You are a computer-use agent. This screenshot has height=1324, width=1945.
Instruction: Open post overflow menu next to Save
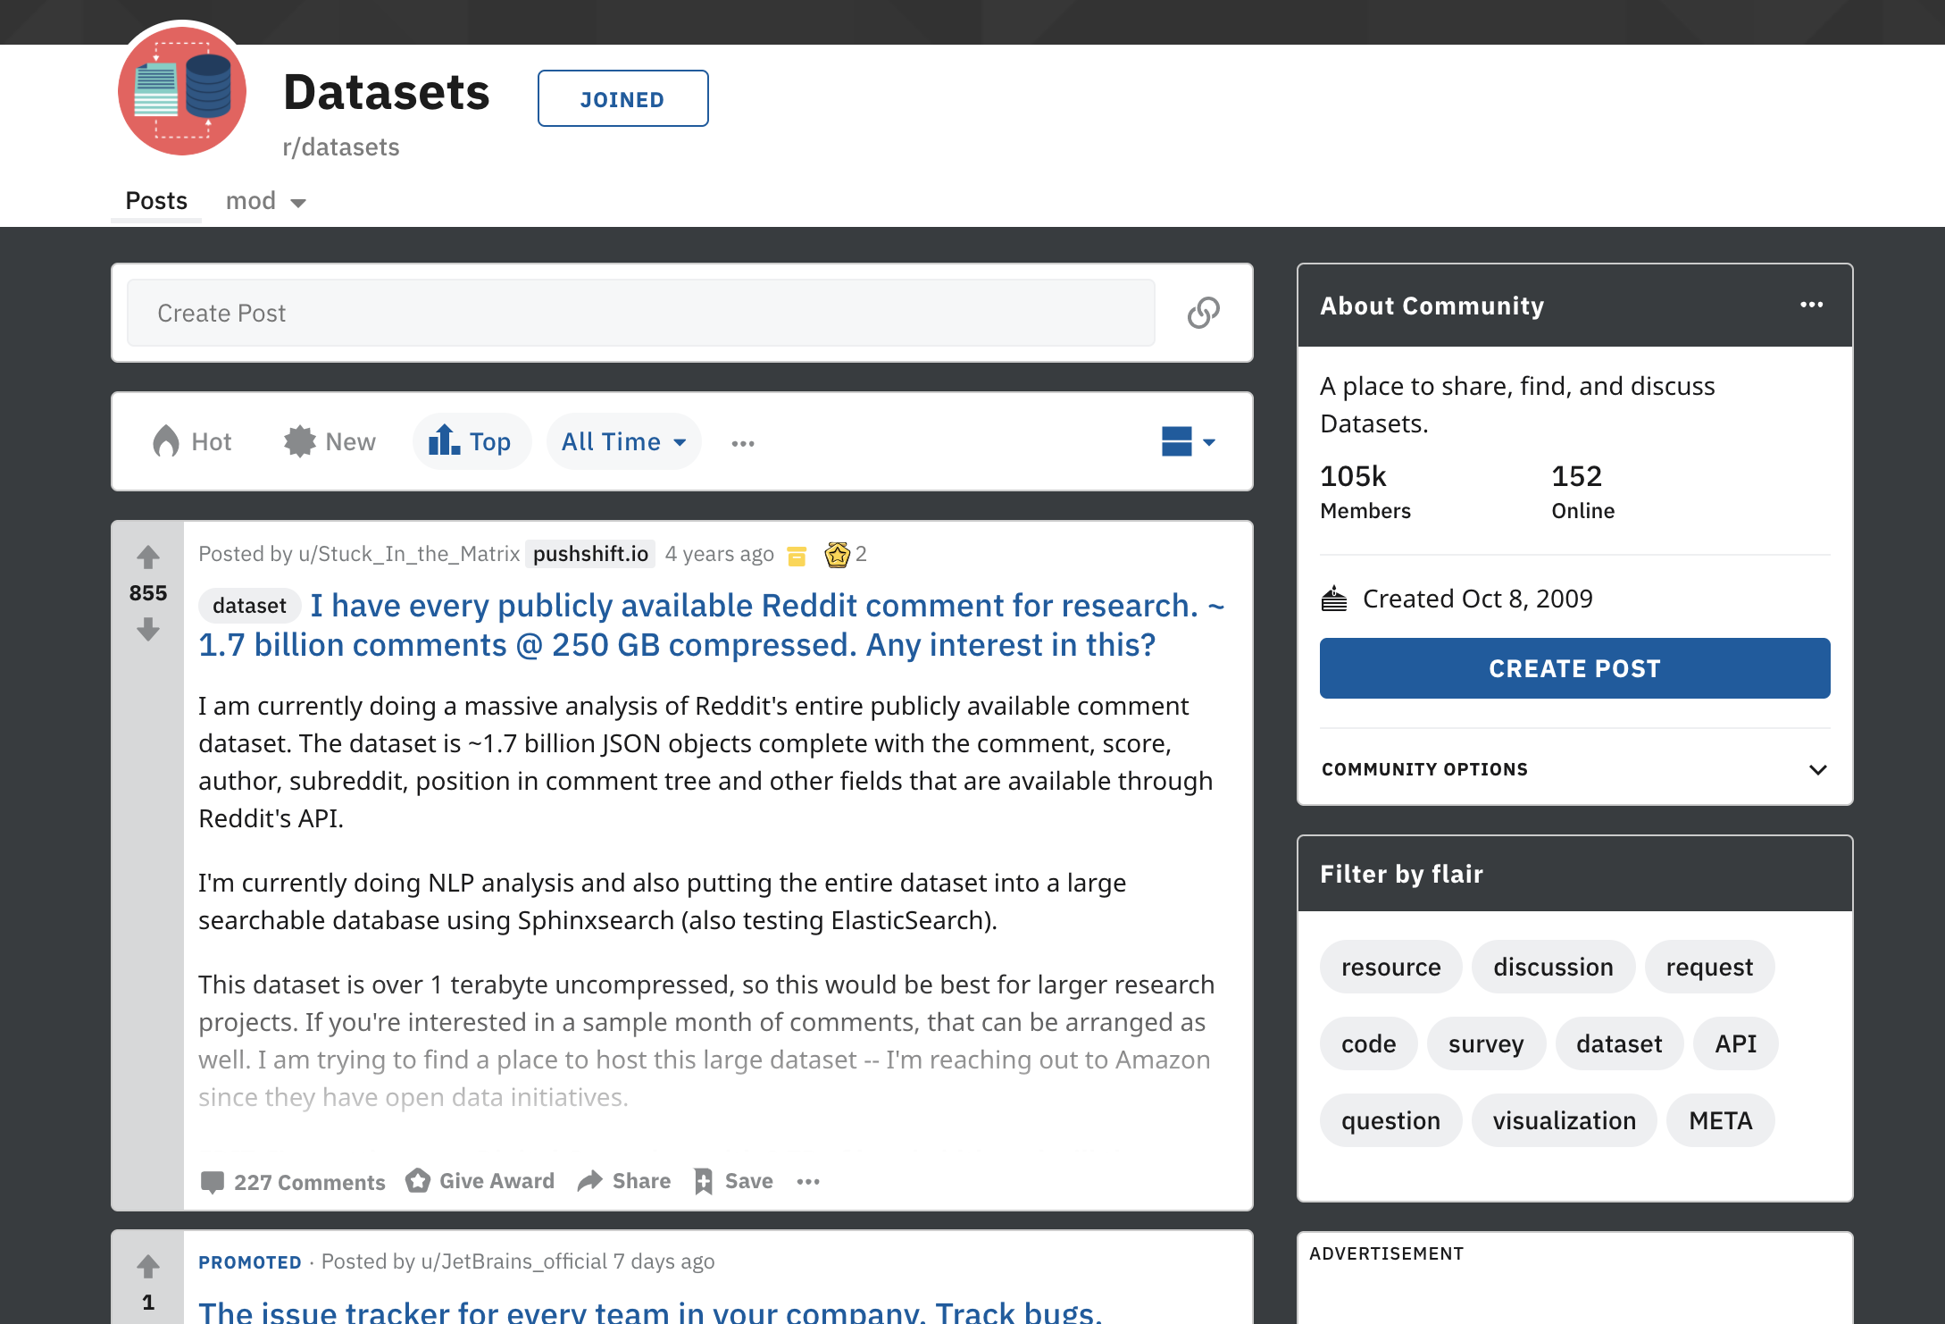pos(808,1181)
